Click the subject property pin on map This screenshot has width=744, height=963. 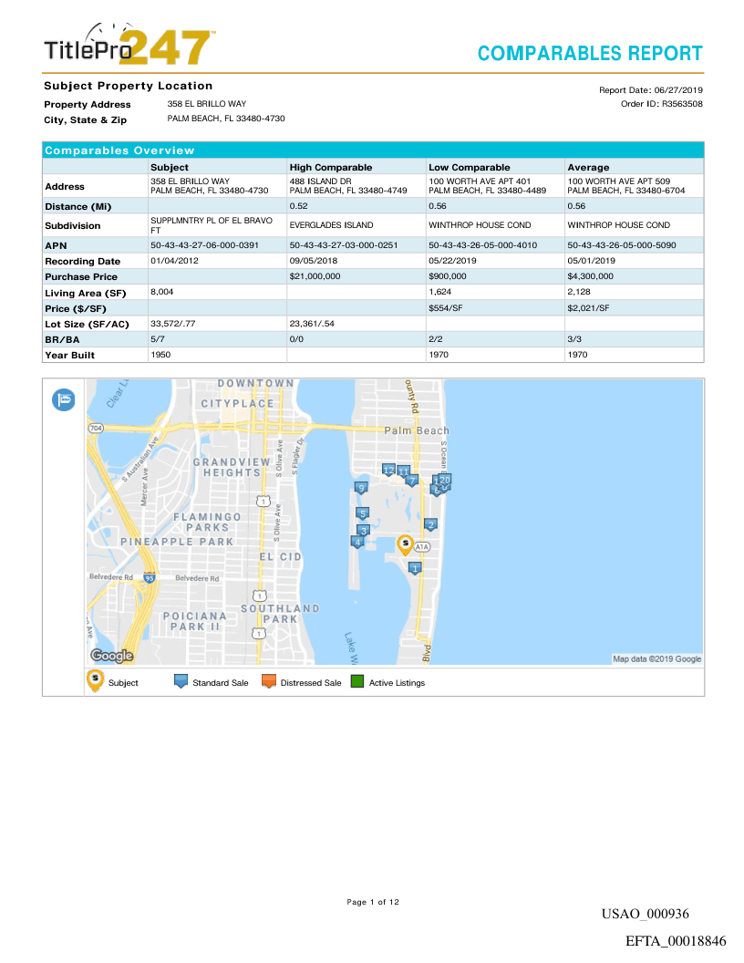click(x=406, y=544)
